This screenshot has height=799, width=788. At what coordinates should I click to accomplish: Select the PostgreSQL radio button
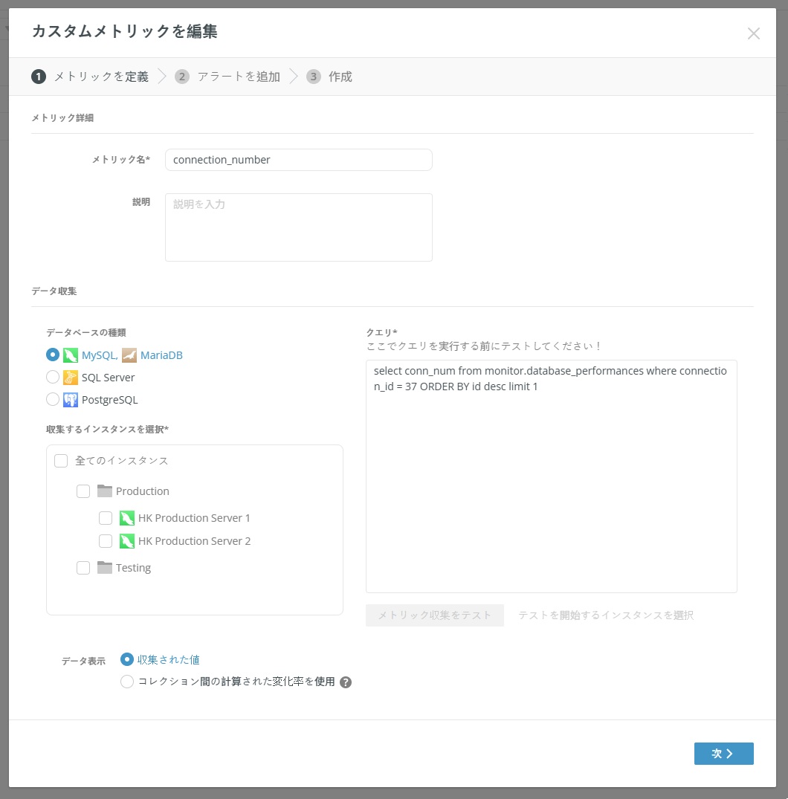click(x=53, y=400)
